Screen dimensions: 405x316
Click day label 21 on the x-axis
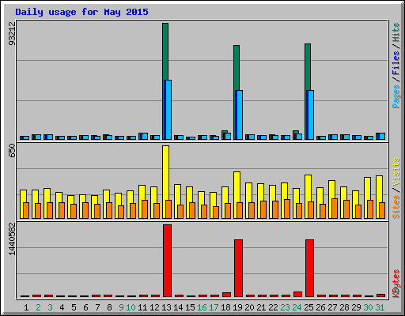tap(261, 307)
